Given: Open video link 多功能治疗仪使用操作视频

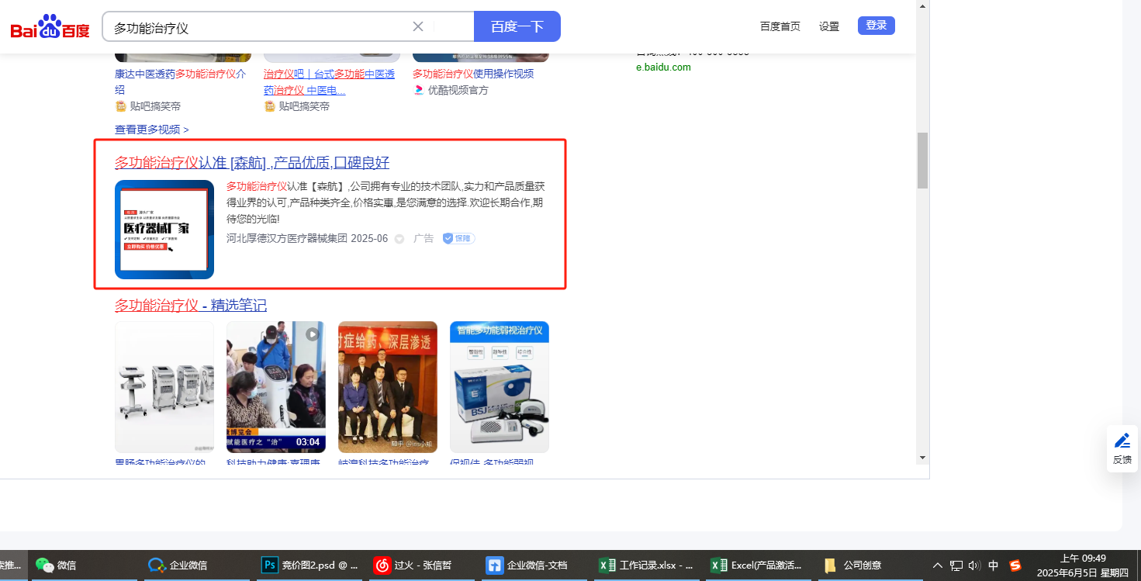Looking at the screenshot, I should point(473,74).
